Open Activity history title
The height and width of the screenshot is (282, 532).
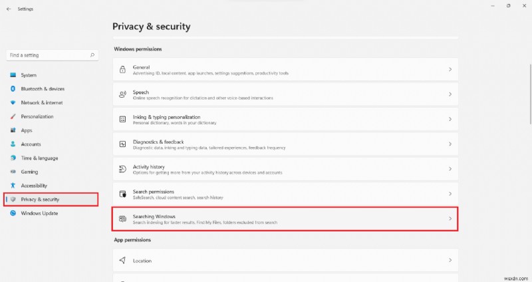click(x=148, y=167)
